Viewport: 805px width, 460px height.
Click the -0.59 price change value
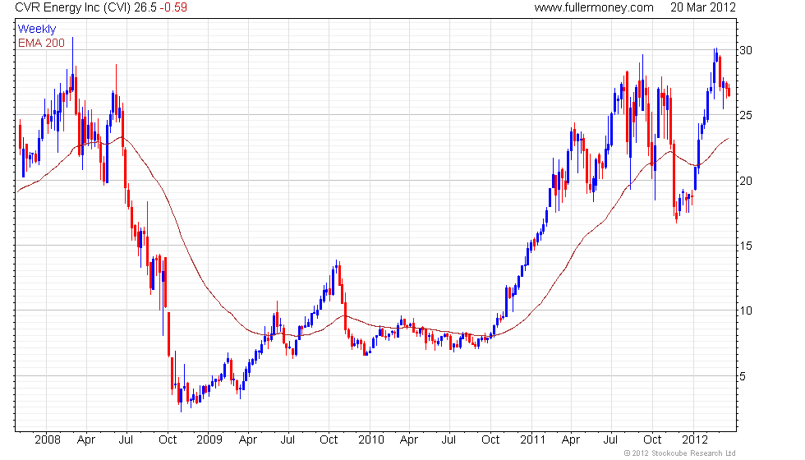coord(173,7)
